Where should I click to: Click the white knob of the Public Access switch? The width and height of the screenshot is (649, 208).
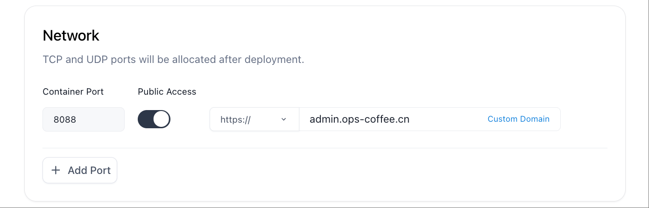[x=162, y=119]
